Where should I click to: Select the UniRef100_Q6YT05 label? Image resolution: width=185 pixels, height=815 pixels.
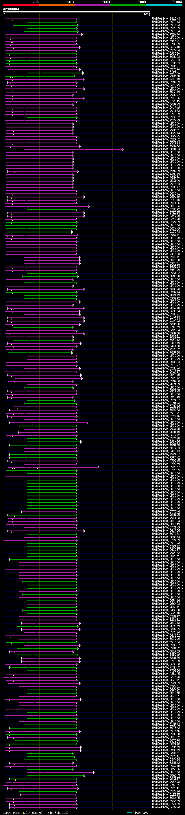[x=166, y=391]
